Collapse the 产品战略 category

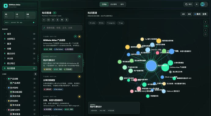tap(7, 79)
